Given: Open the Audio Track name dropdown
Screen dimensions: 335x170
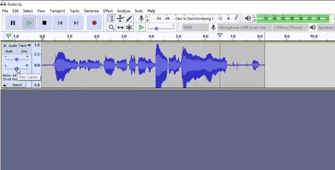Looking at the screenshot, I should coord(20,45).
